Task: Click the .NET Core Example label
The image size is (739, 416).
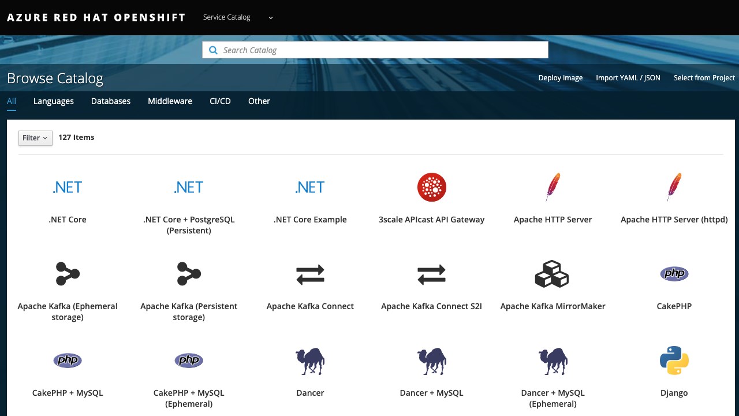Action: tap(310, 220)
